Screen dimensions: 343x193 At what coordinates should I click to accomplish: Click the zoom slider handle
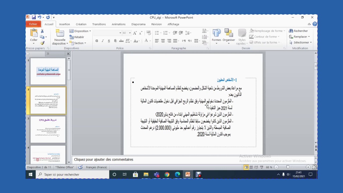click(288, 167)
